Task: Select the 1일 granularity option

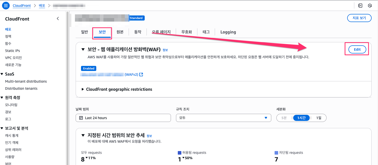Action: (319, 118)
